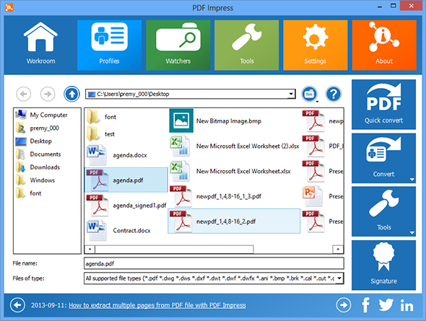Select My Computer in sidebar

point(42,115)
